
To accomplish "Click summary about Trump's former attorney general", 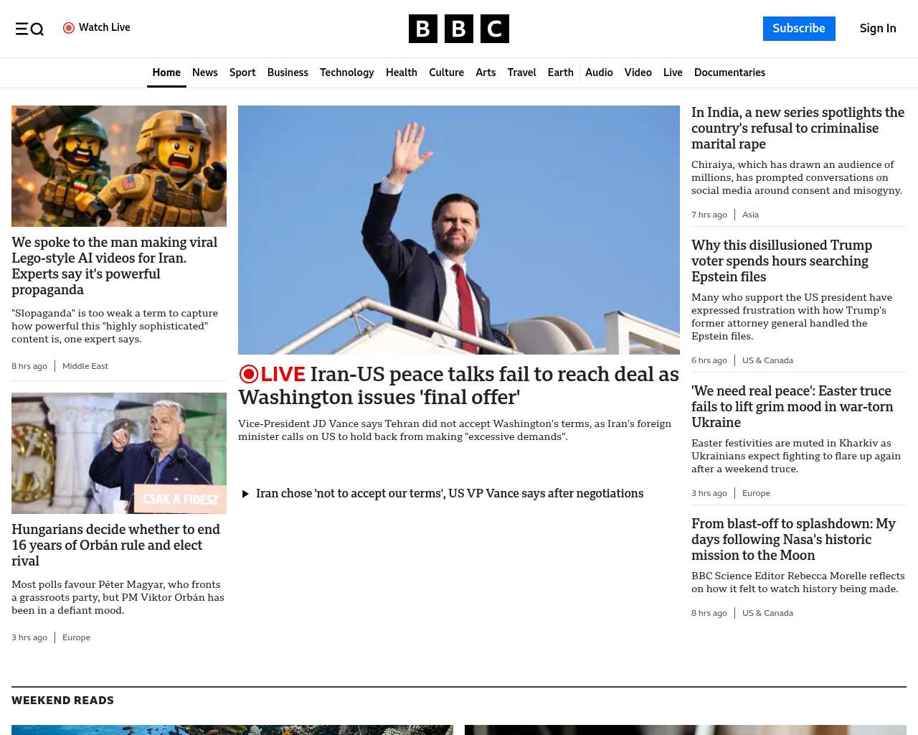I will [792, 317].
